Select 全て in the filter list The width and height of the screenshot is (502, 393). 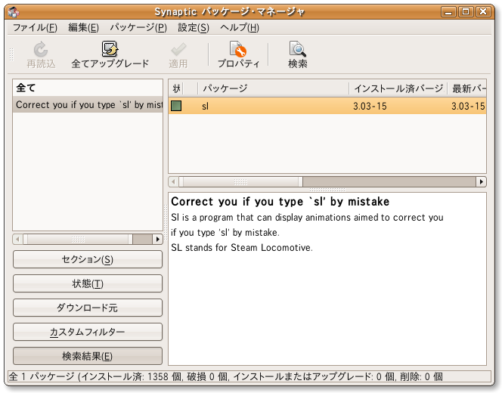(x=88, y=88)
